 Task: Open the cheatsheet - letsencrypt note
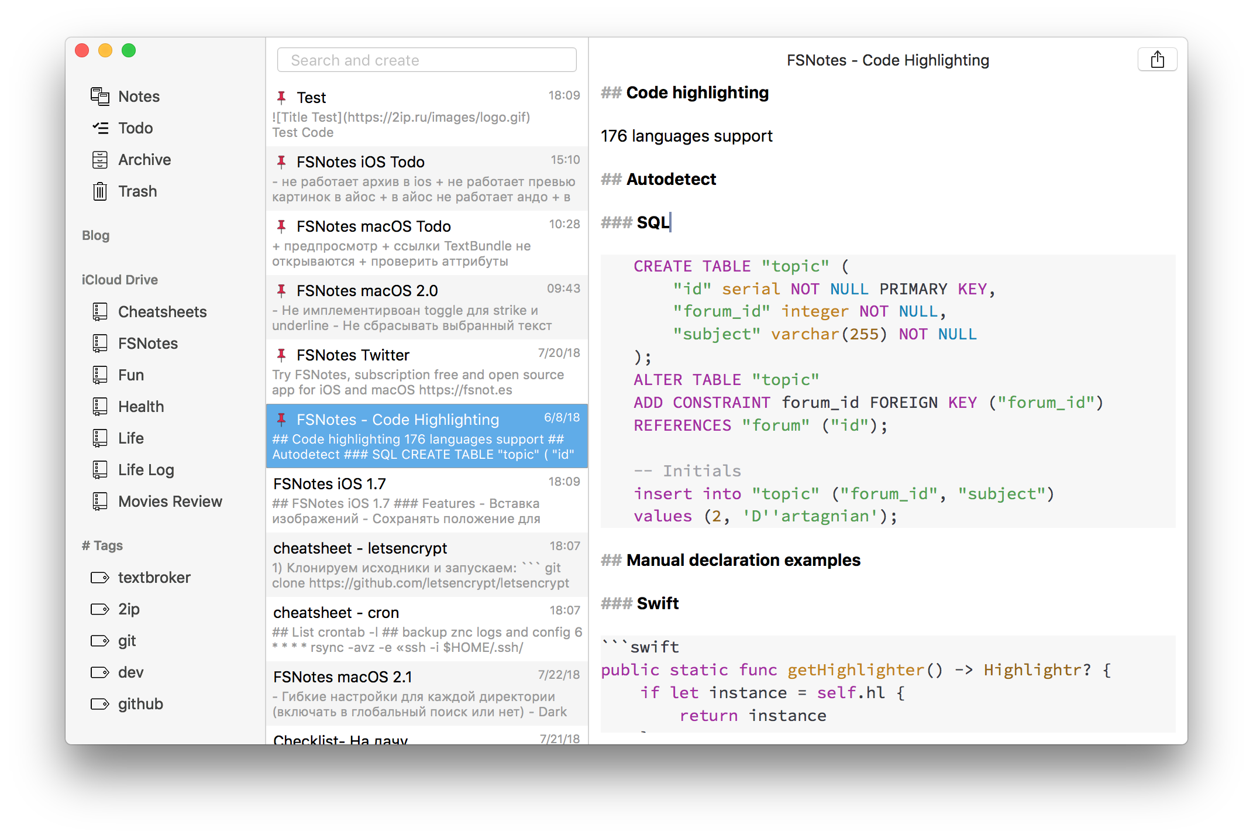pyautogui.click(x=427, y=565)
